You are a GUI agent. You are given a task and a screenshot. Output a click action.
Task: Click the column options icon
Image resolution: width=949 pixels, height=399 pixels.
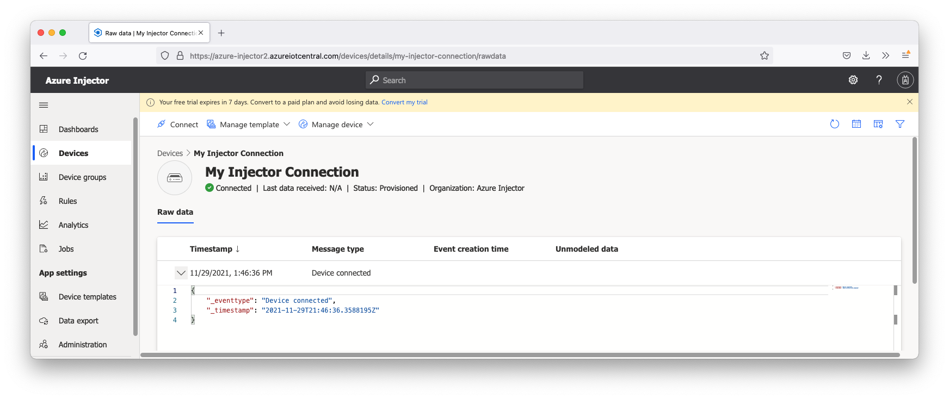pos(878,124)
